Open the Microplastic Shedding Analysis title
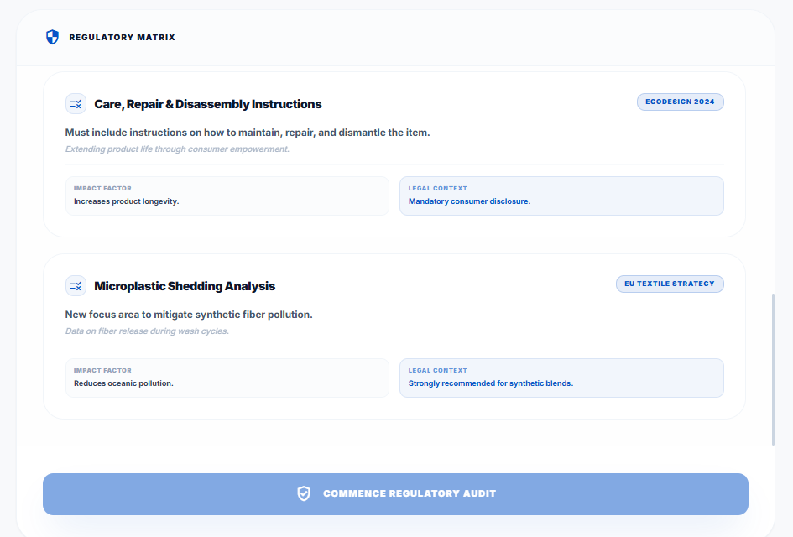793x537 pixels. coord(185,286)
